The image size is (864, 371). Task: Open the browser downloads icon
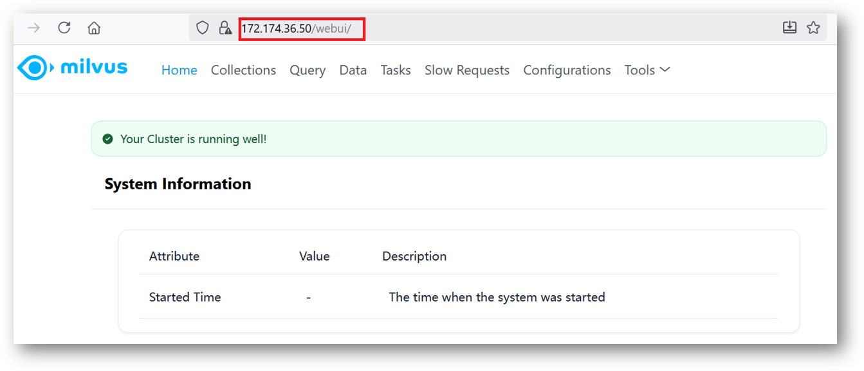click(789, 28)
